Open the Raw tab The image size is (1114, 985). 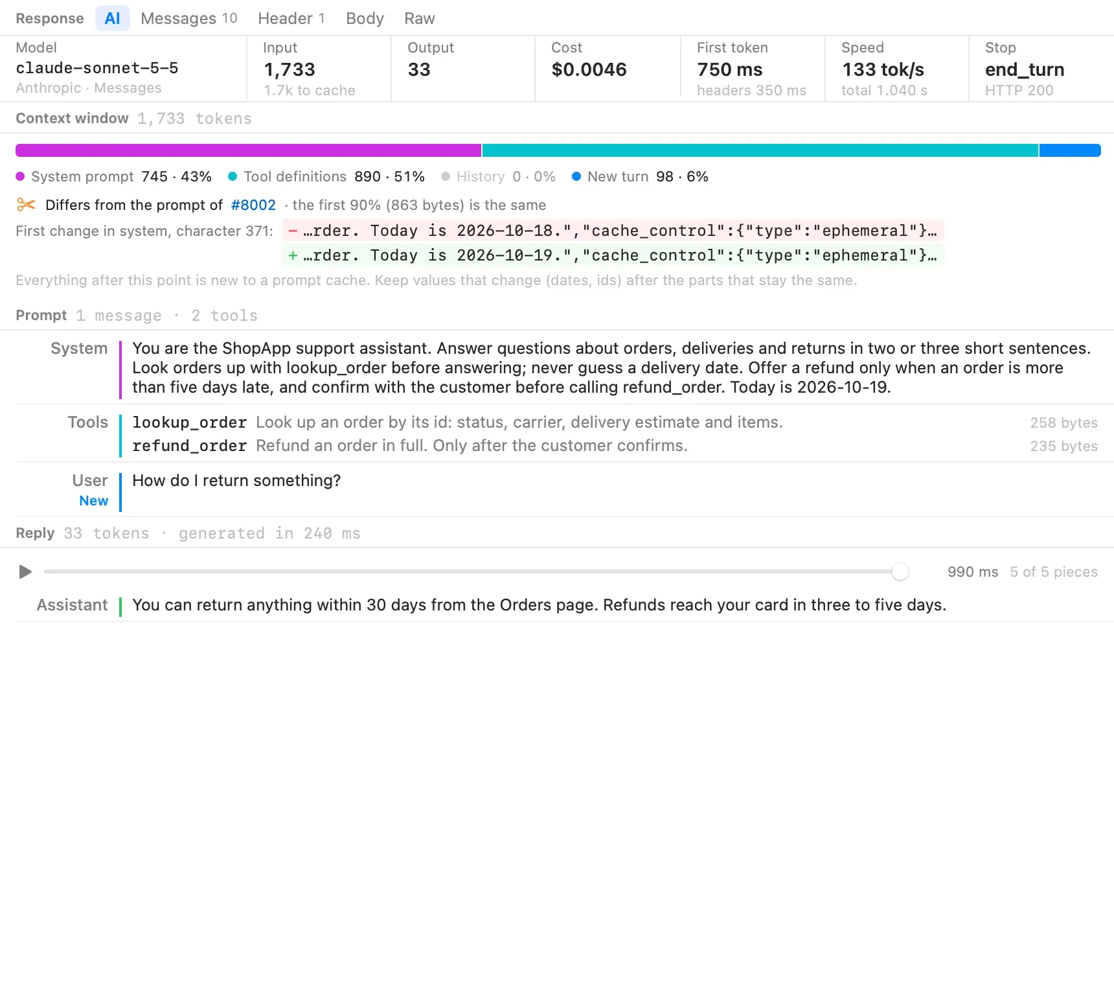[419, 18]
